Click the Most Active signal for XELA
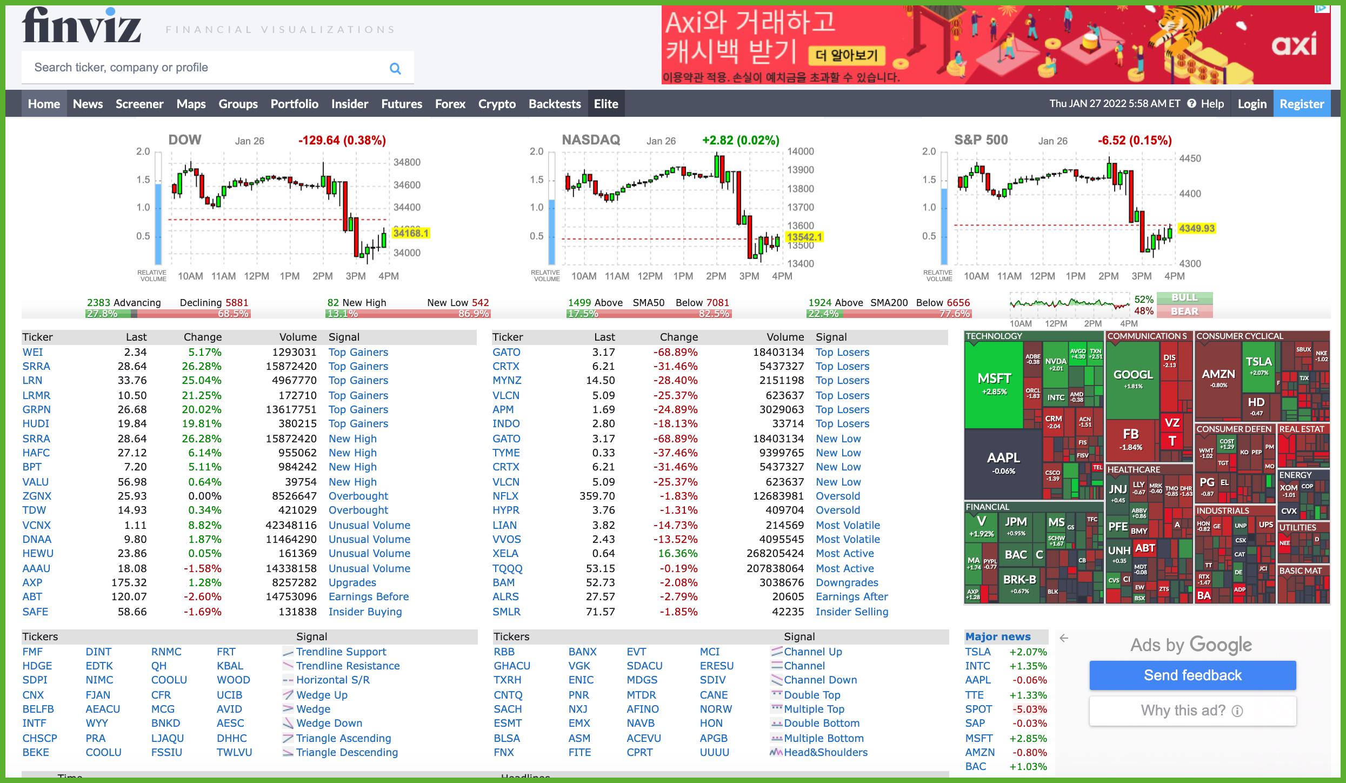The image size is (1346, 783). coord(845,553)
